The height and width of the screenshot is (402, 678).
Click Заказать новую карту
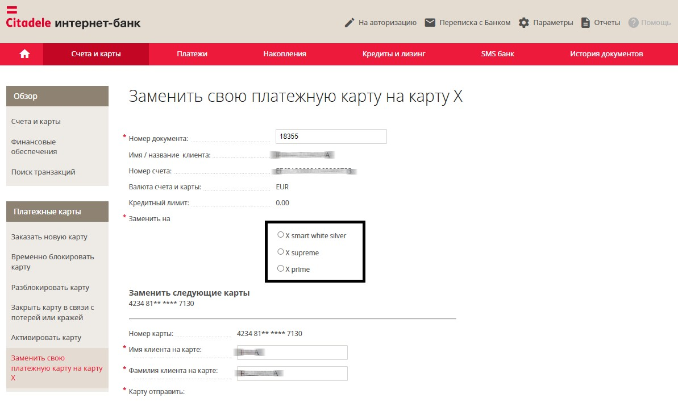click(x=49, y=237)
